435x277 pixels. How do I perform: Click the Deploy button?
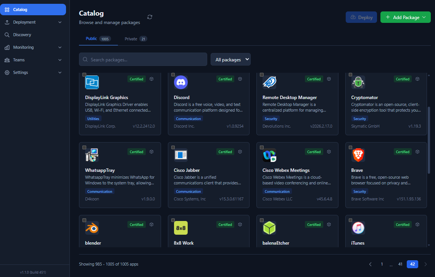(x=361, y=17)
